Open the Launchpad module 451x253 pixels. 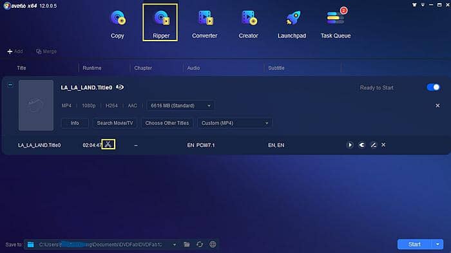292,24
